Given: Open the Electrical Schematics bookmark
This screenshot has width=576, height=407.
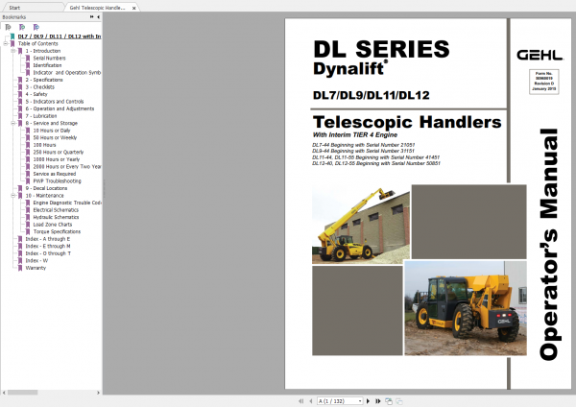Looking at the screenshot, I should pos(56,210).
